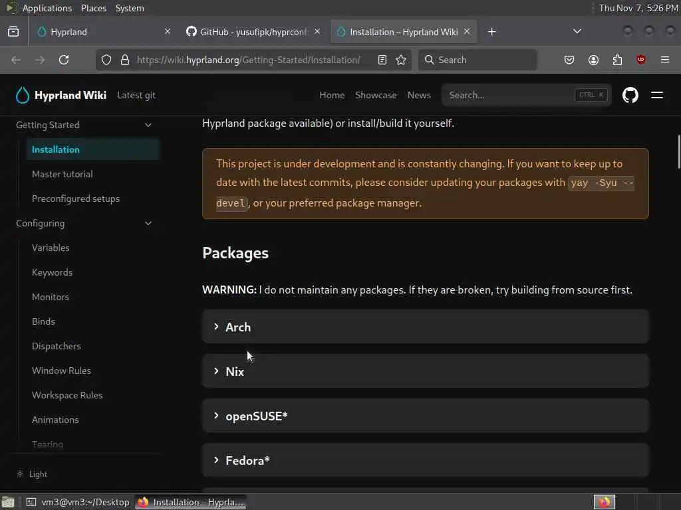List all tabs dropdown arrow
The width and height of the screenshot is (681, 510).
coord(577,32)
